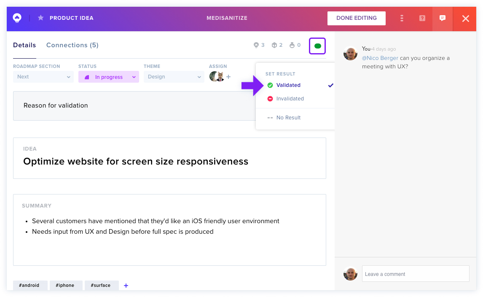
Task: Star this product idea as favorite
Action: (40, 18)
